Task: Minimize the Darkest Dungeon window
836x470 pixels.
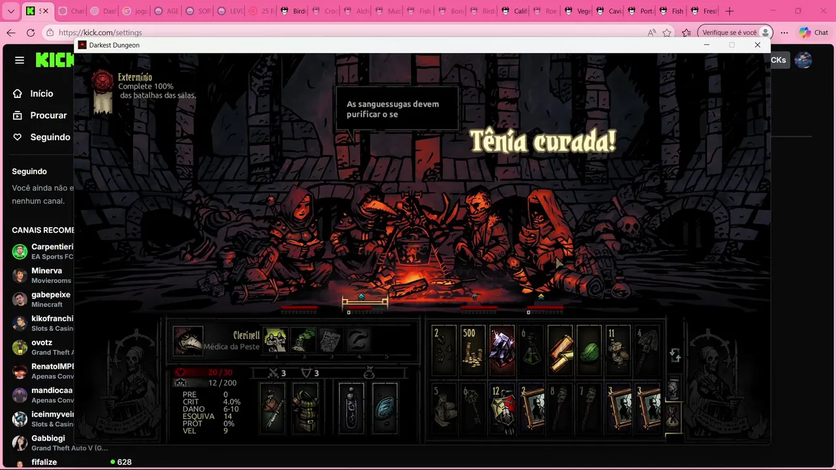Action: coord(706,45)
